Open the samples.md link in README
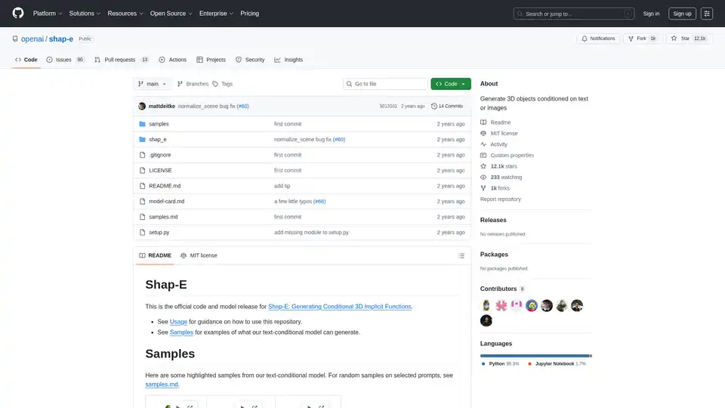 pyautogui.click(x=162, y=385)
